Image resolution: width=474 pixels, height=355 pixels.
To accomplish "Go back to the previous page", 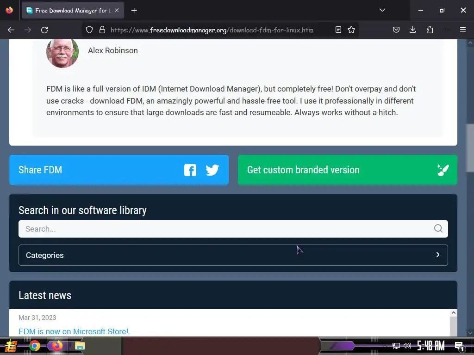I will click(11, 30).
